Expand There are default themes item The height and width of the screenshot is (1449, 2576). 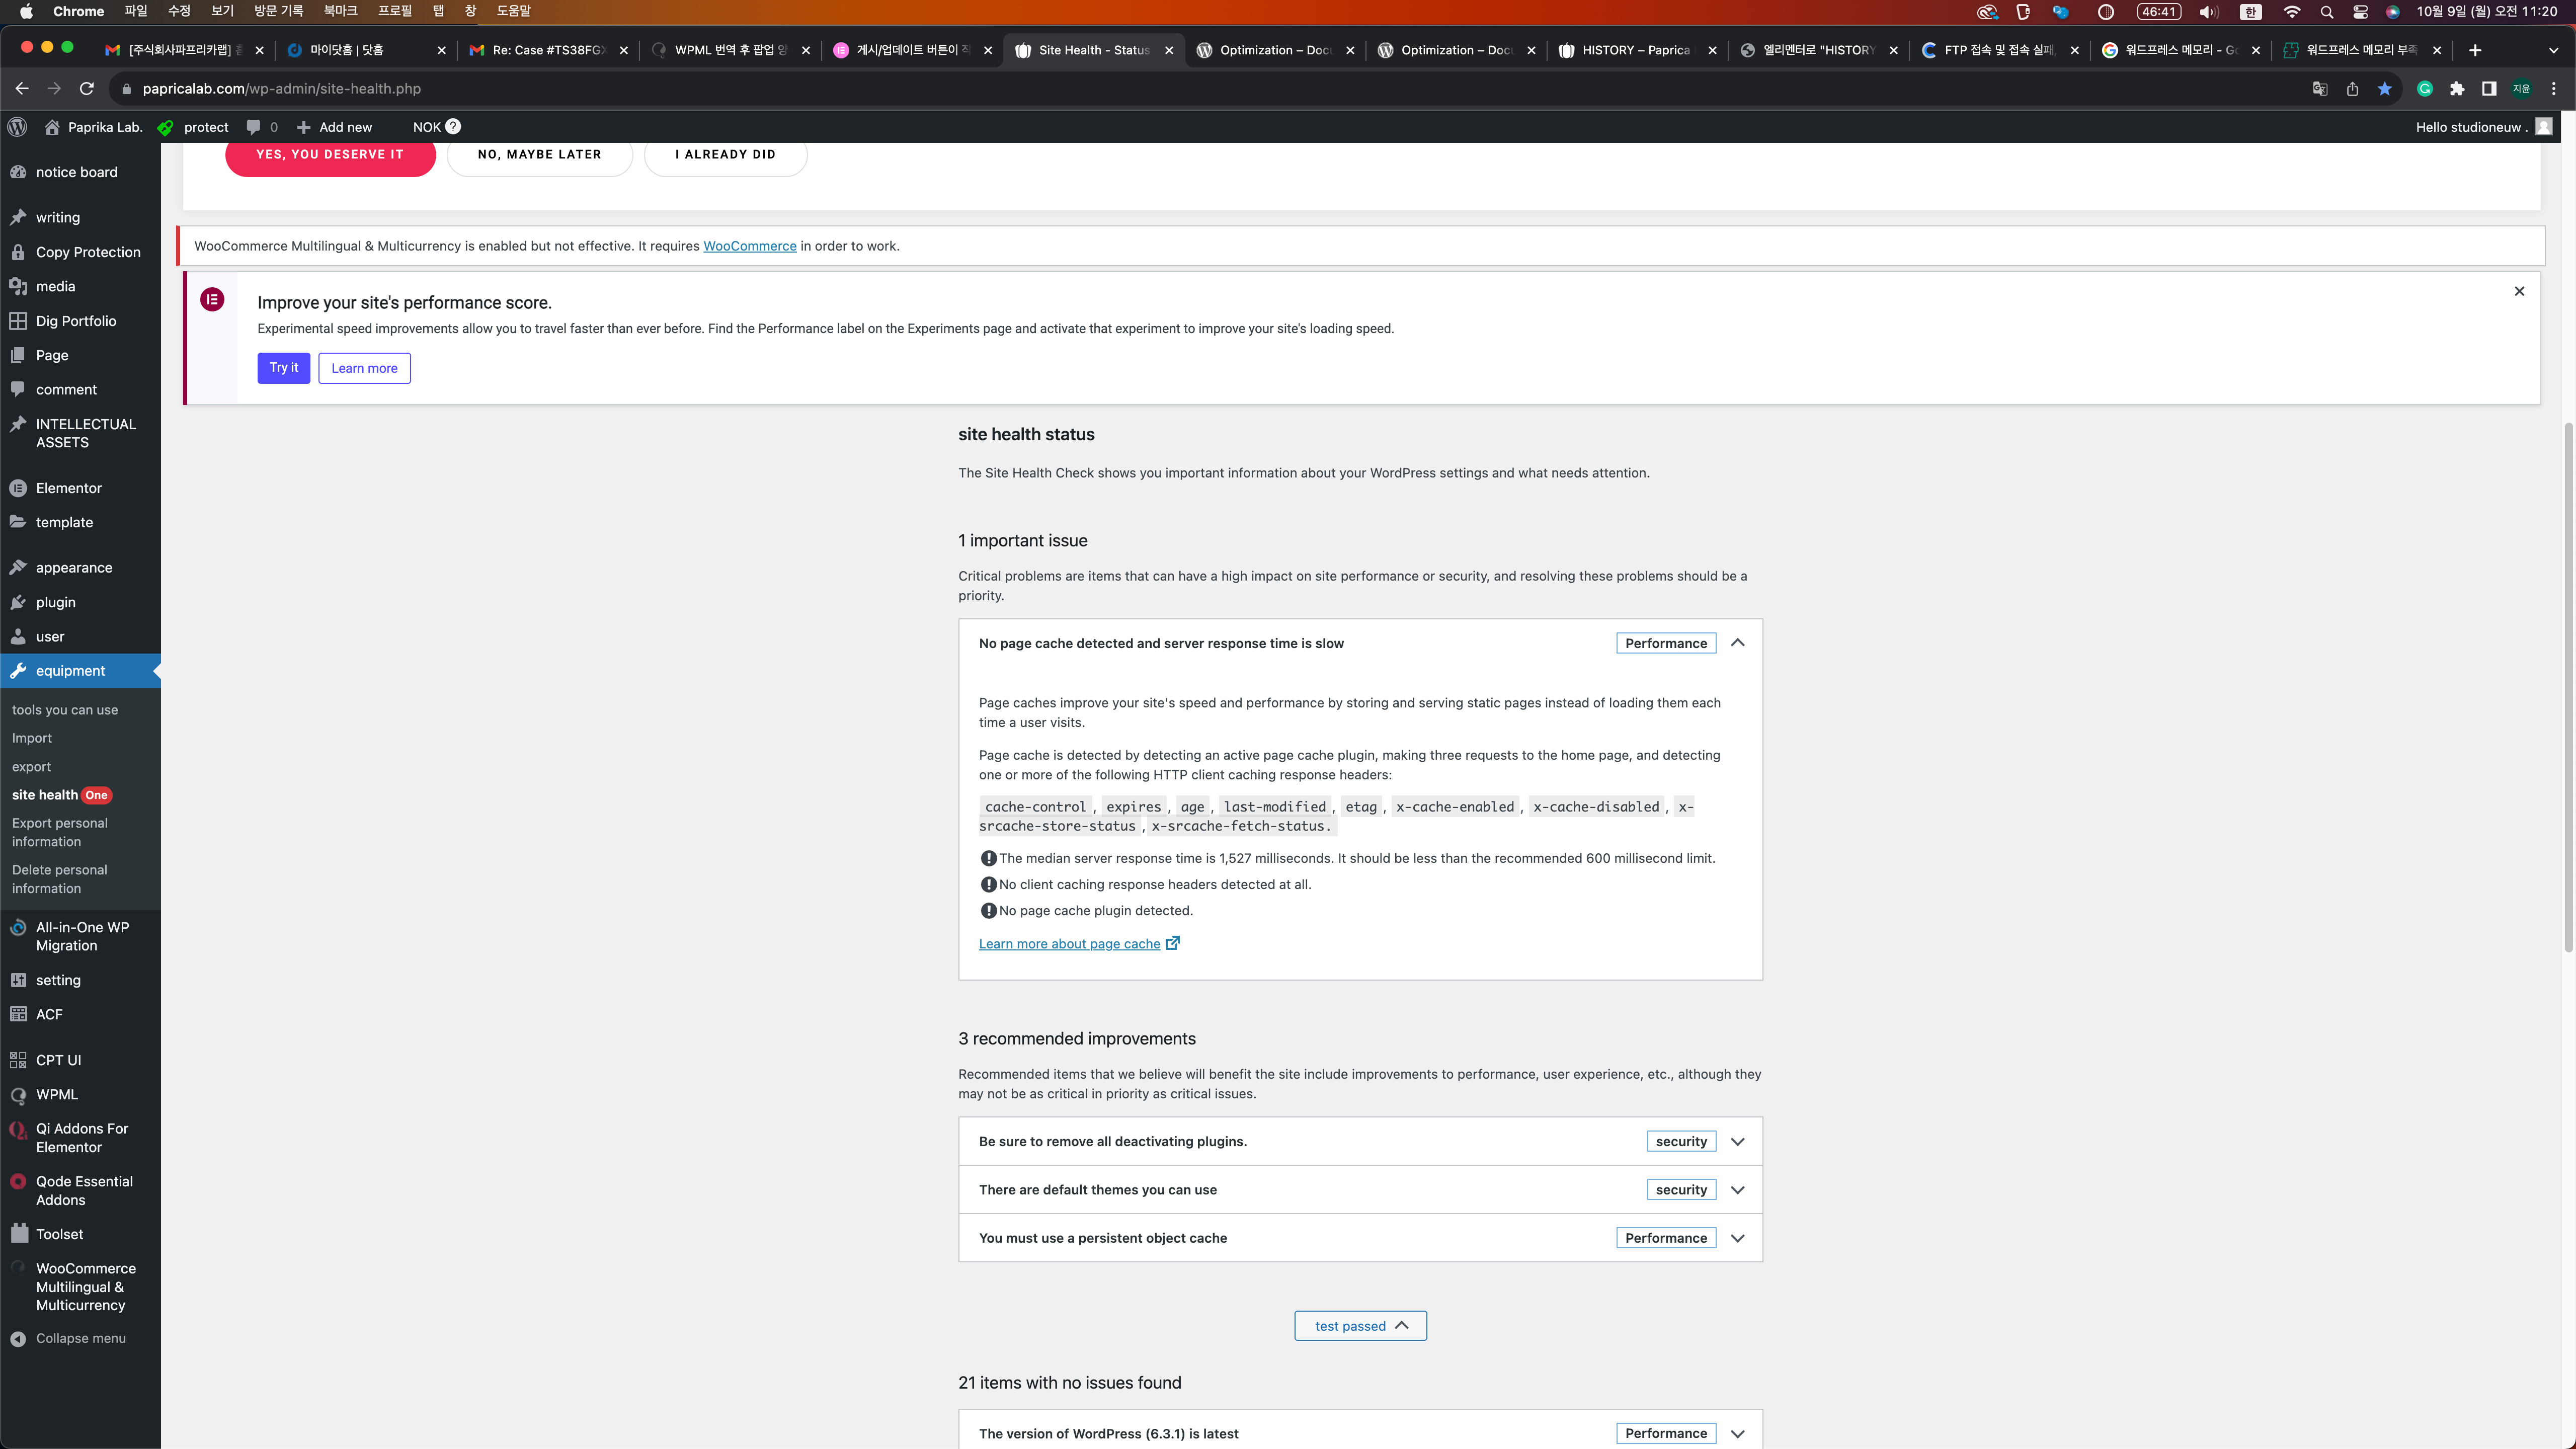pyautogui.click(x=1737, y=1190)
